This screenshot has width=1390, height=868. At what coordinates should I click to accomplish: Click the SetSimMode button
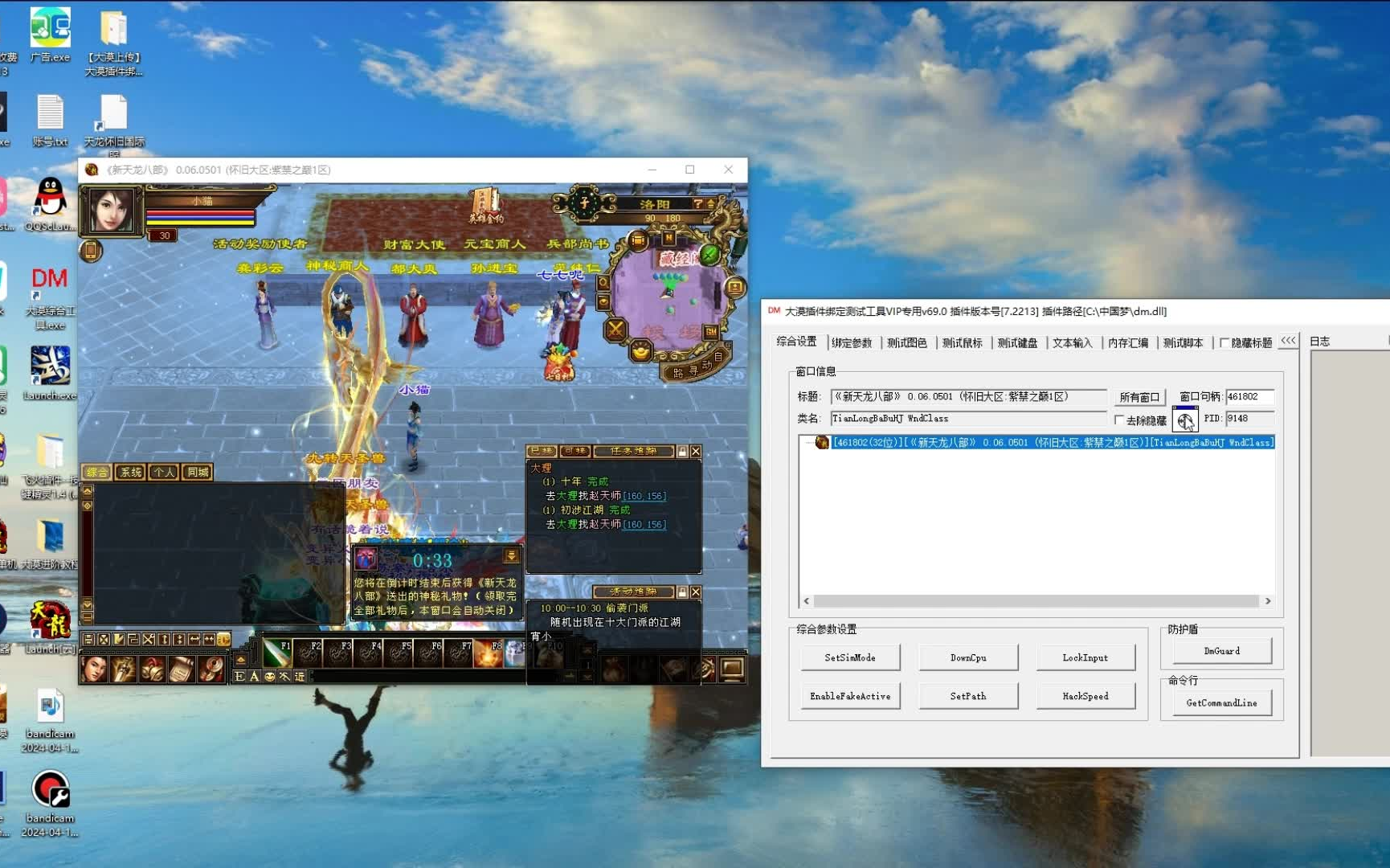point(850,657)
